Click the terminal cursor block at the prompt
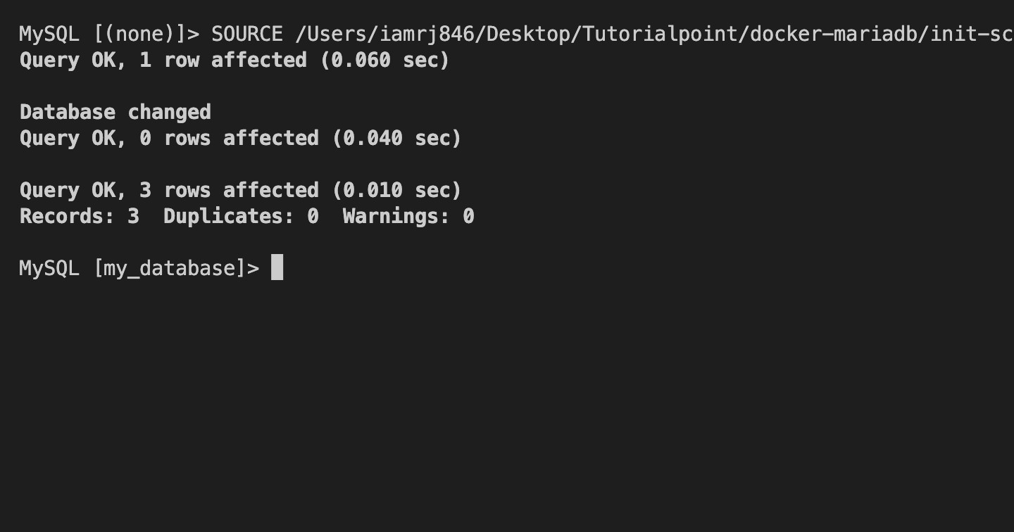Image resolution: width=1014 pixels, height=532 pixels. click(277, 267)
